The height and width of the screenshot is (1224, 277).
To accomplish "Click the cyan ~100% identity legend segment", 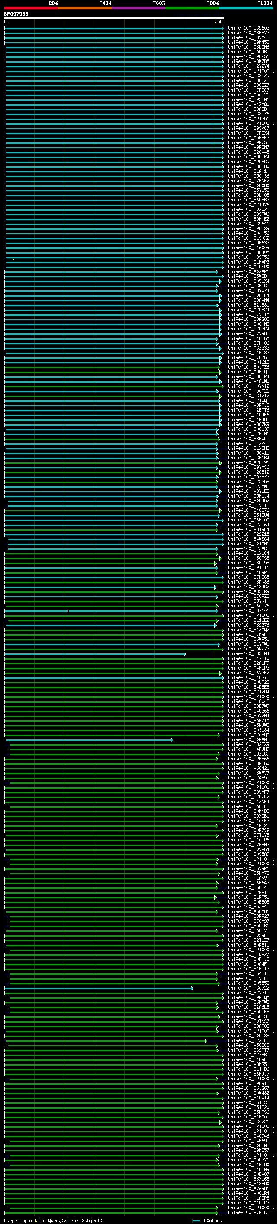I will click(246, 8).
